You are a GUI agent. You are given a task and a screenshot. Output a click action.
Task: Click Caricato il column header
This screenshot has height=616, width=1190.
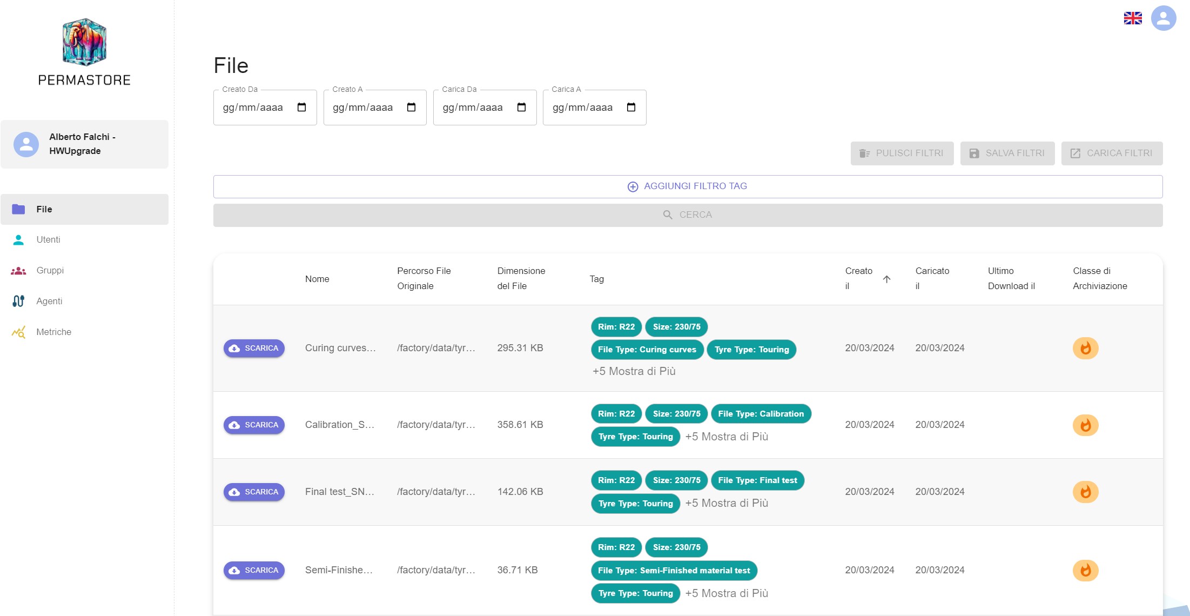(x=932, y=278)
